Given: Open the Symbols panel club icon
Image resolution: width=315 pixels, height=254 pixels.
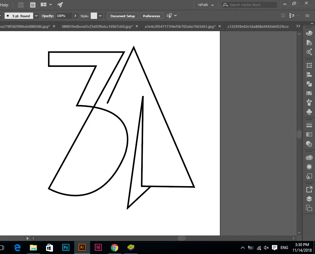Looking at the screenshot, I should [309, 112].
